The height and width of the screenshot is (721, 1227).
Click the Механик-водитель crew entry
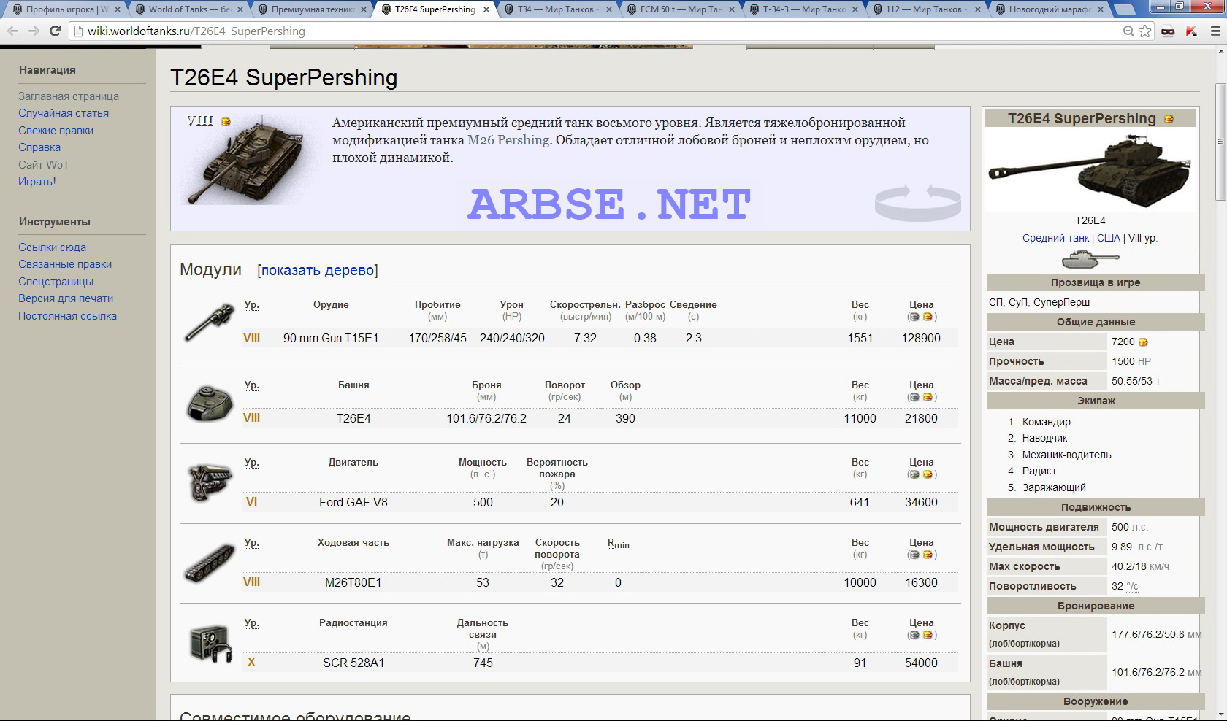tap(1066, 455)
